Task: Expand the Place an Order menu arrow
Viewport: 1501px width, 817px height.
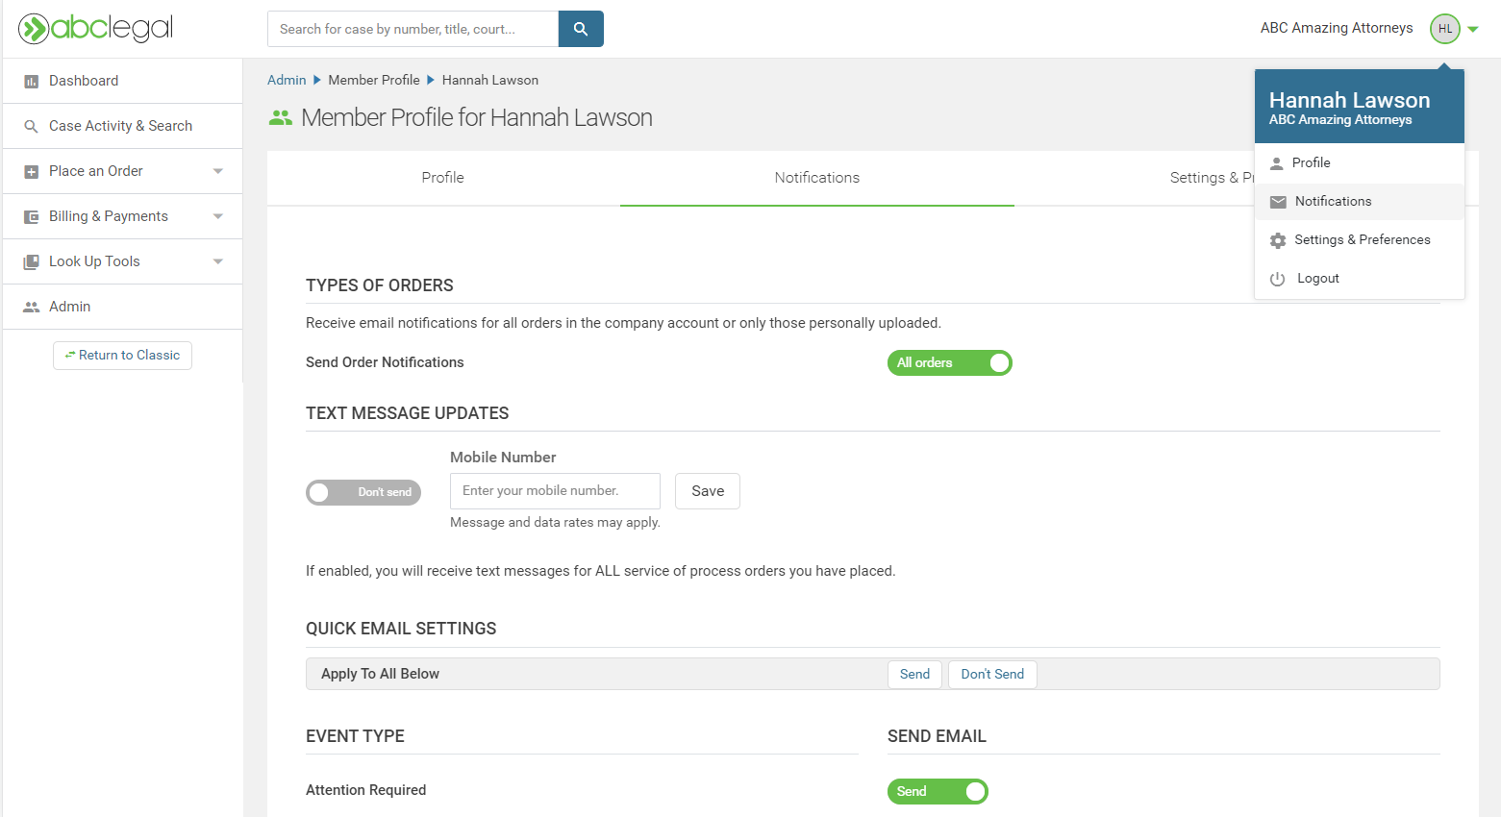Action: pyautogui.click(x=218, y=171)
